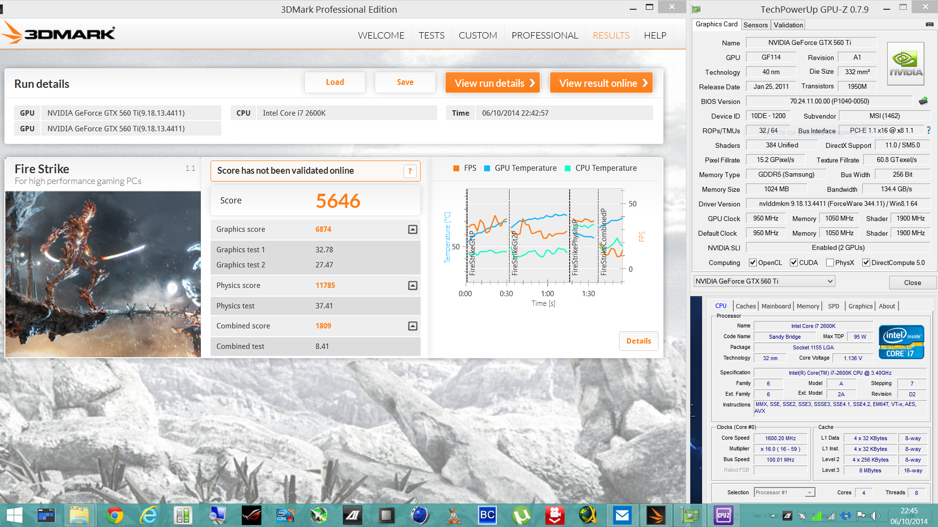
Task: Open the BC taskbar application
Action: pyautogui.click(x=487, y=515)
